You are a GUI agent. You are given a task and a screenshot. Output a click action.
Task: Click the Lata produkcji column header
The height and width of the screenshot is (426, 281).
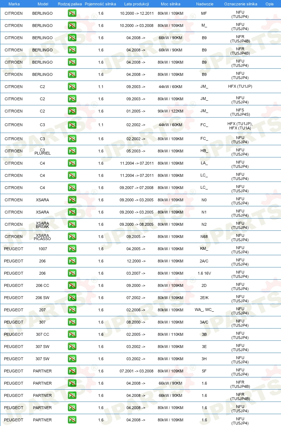tap(137, 4)
